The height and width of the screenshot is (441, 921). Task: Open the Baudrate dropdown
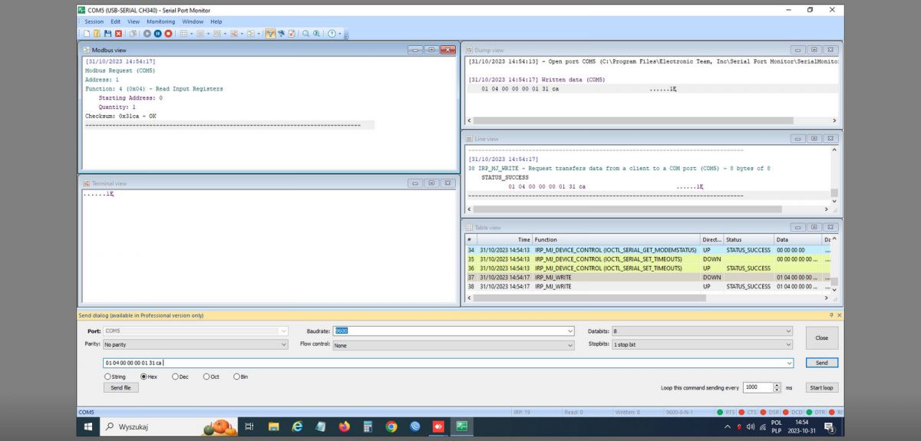point(569,331)
